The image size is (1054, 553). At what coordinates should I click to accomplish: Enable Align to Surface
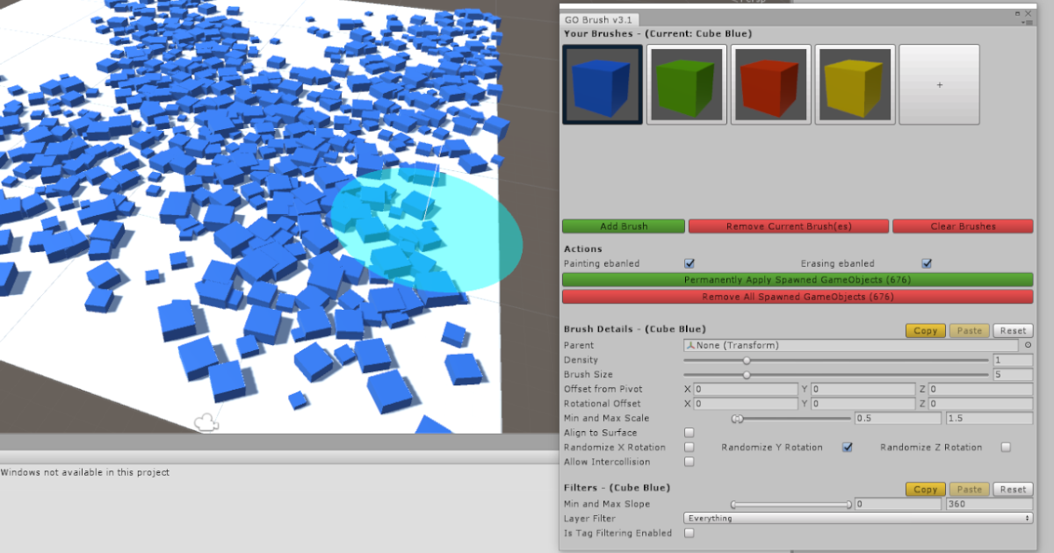689,432
